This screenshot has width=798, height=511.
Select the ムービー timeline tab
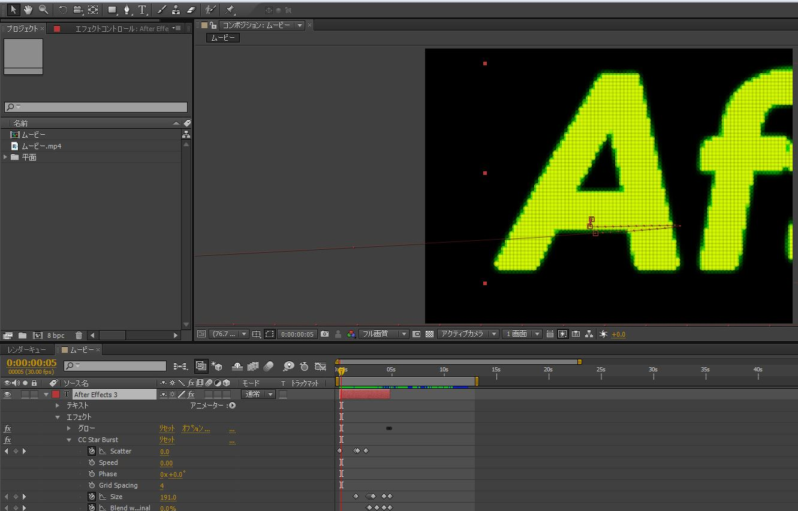coord(82,350)
